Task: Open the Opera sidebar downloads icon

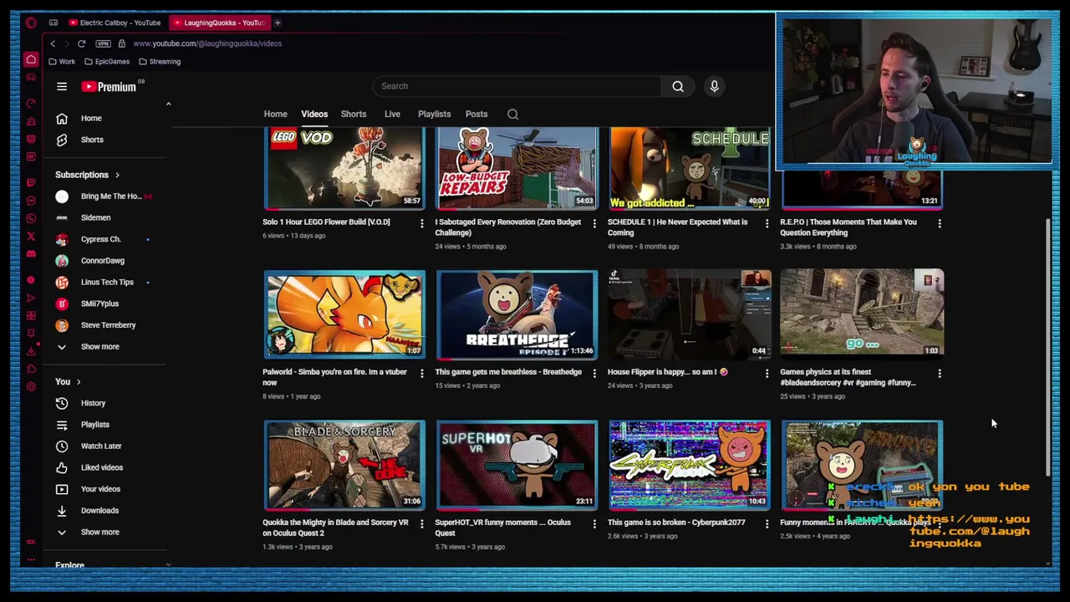Action: [x=31, y=351]
